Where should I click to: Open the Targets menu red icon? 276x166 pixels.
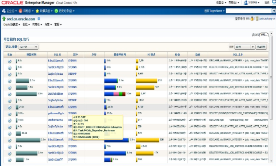click(20, 11)
